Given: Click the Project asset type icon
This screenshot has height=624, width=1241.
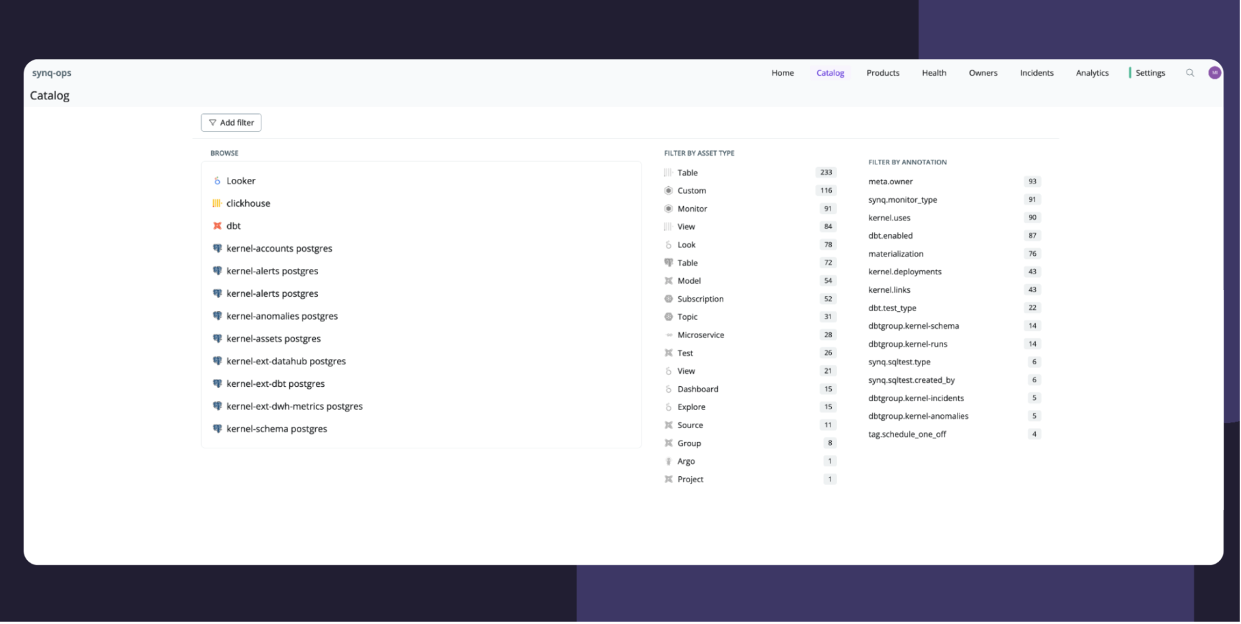Looking at the screenshot, I should click(669, 480).
